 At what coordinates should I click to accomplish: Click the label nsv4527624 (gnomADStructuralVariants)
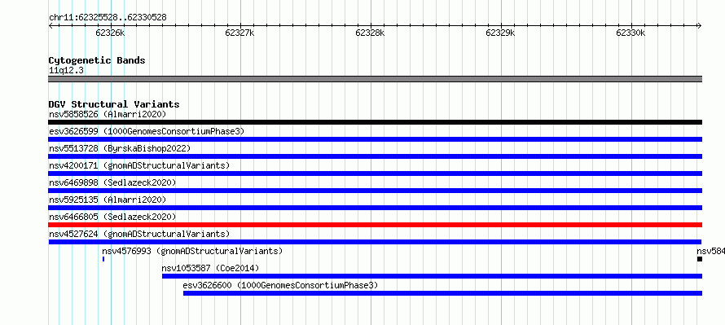(x=139, y=234)
